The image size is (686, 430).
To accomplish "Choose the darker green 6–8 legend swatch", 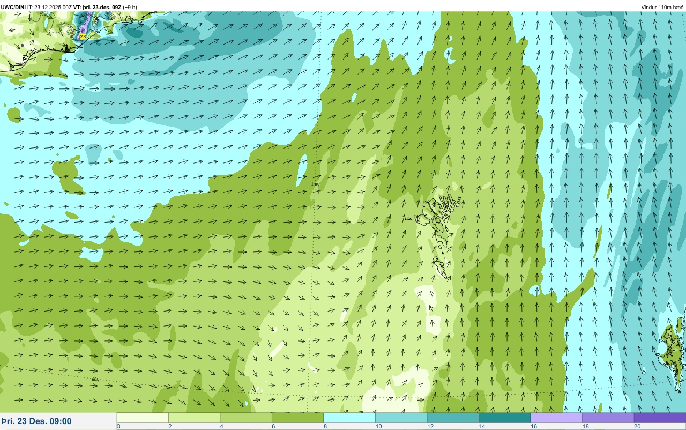I will [298, 418].
